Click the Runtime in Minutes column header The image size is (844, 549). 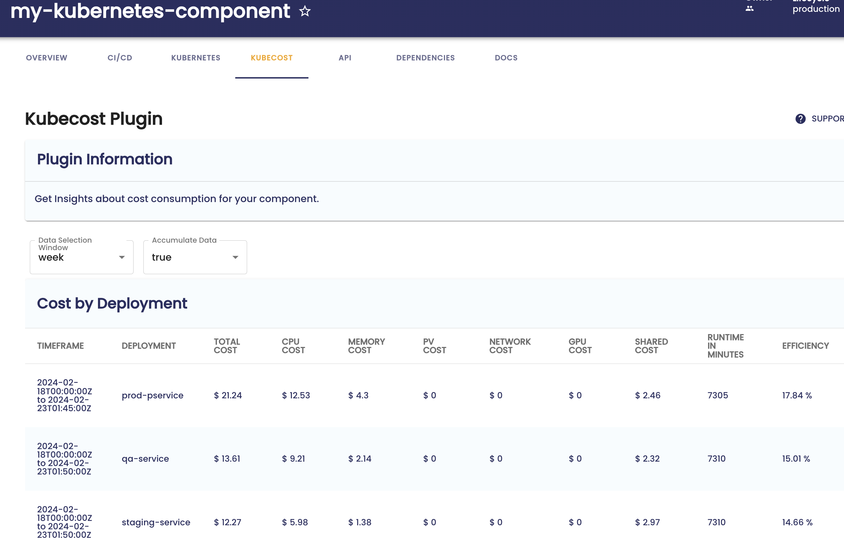(725, 346)
